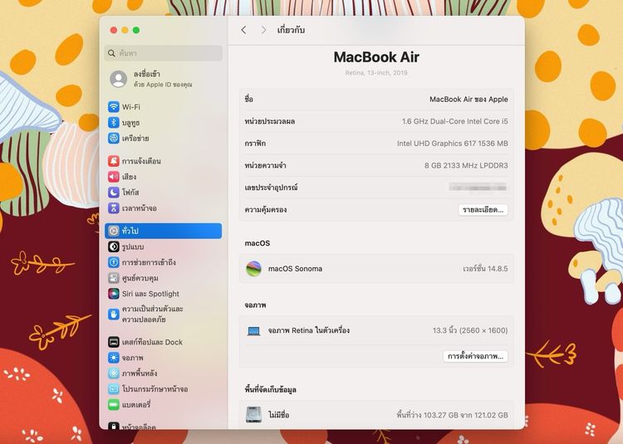Click the เกี่ยวกับ page title
This screenshot has height=444, width=623.
tap(291, 30)
